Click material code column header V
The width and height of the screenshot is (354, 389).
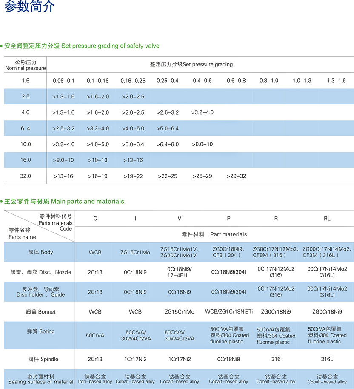pos(180,219)
